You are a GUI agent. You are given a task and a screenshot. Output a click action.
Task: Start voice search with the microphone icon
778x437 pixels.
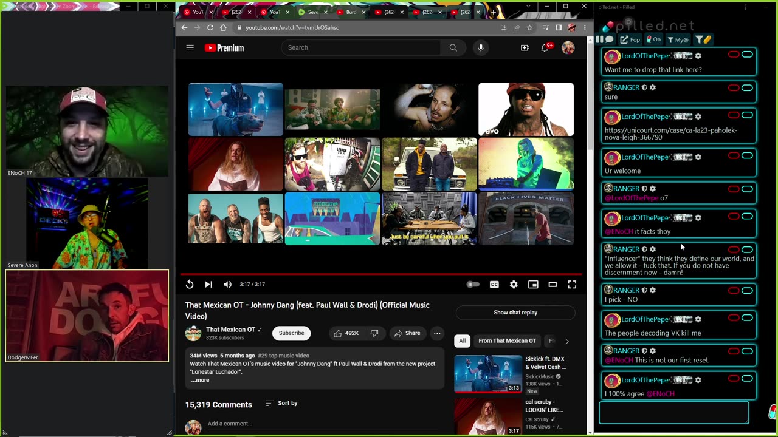pyautogui.click(x=481, y=47)
